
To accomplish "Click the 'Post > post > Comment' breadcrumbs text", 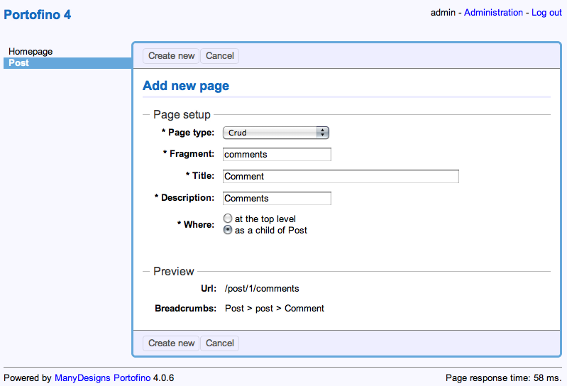I will [275, 308].
